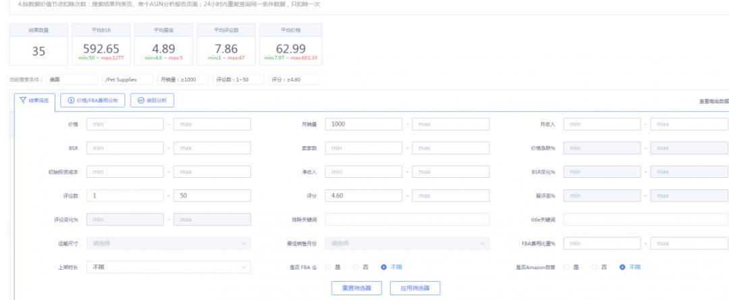This screenshot has height=300, width=729.
Task: Click the 评论数：1~50 condition tag
Action: pos(238,80)
